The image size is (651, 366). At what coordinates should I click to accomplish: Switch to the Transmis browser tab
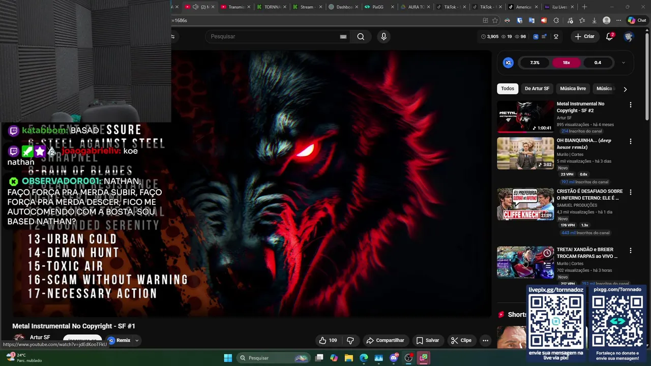236,7
